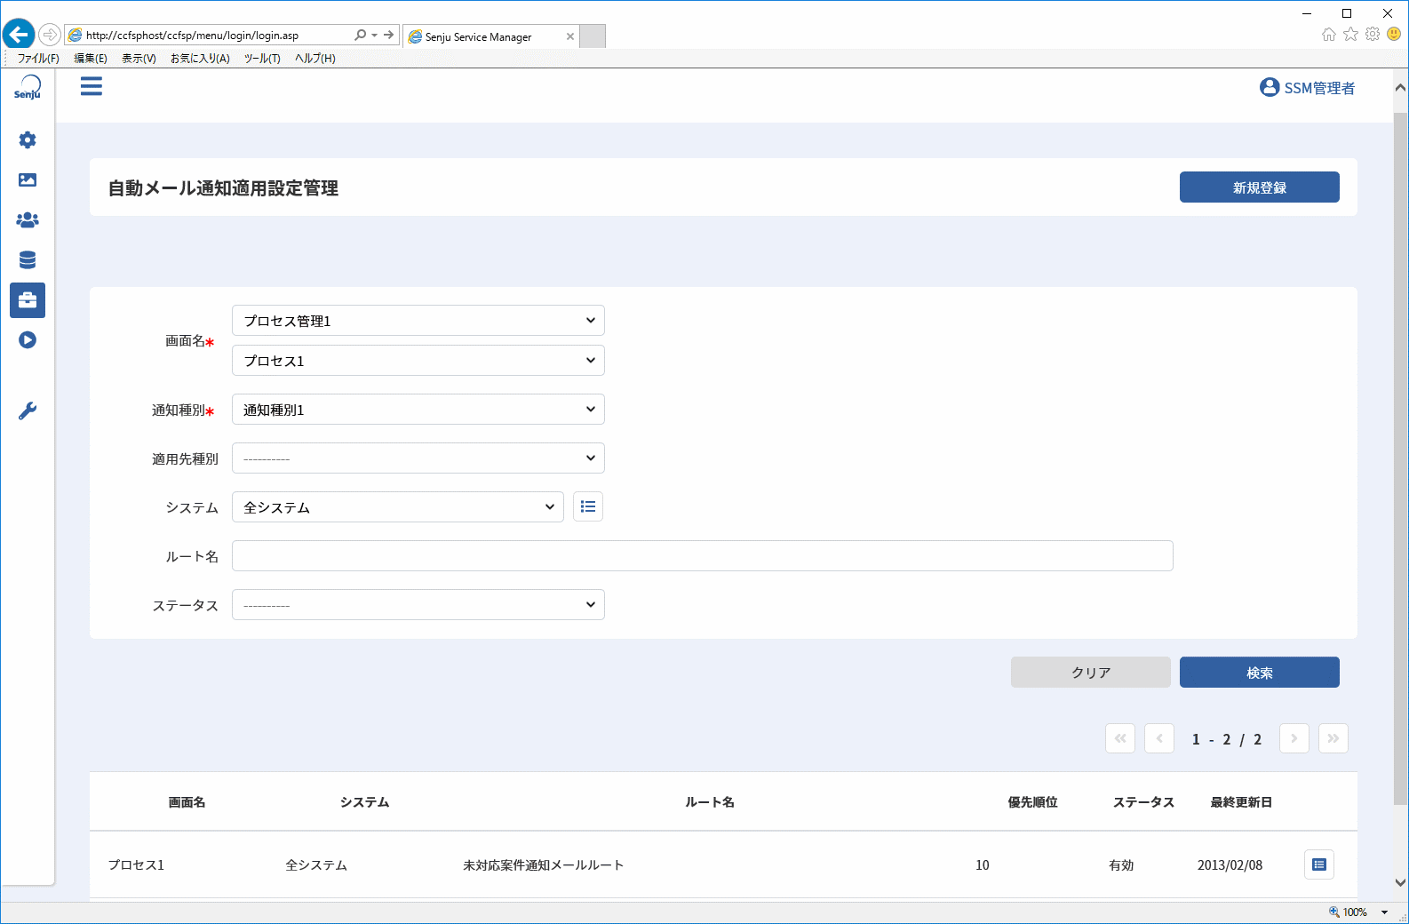Go to the last results page
Viewport: 1409px width, 924px height.
point(1333,738)
